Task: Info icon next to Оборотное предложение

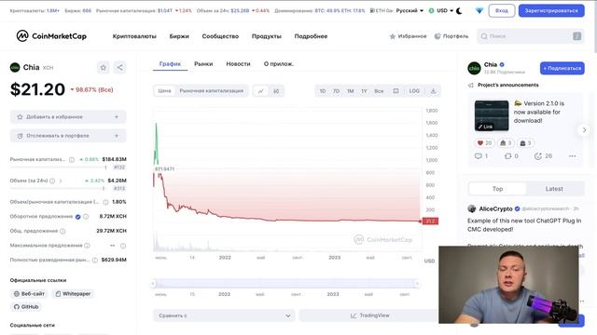Action: pyautogui.click(x=86, y=217)
